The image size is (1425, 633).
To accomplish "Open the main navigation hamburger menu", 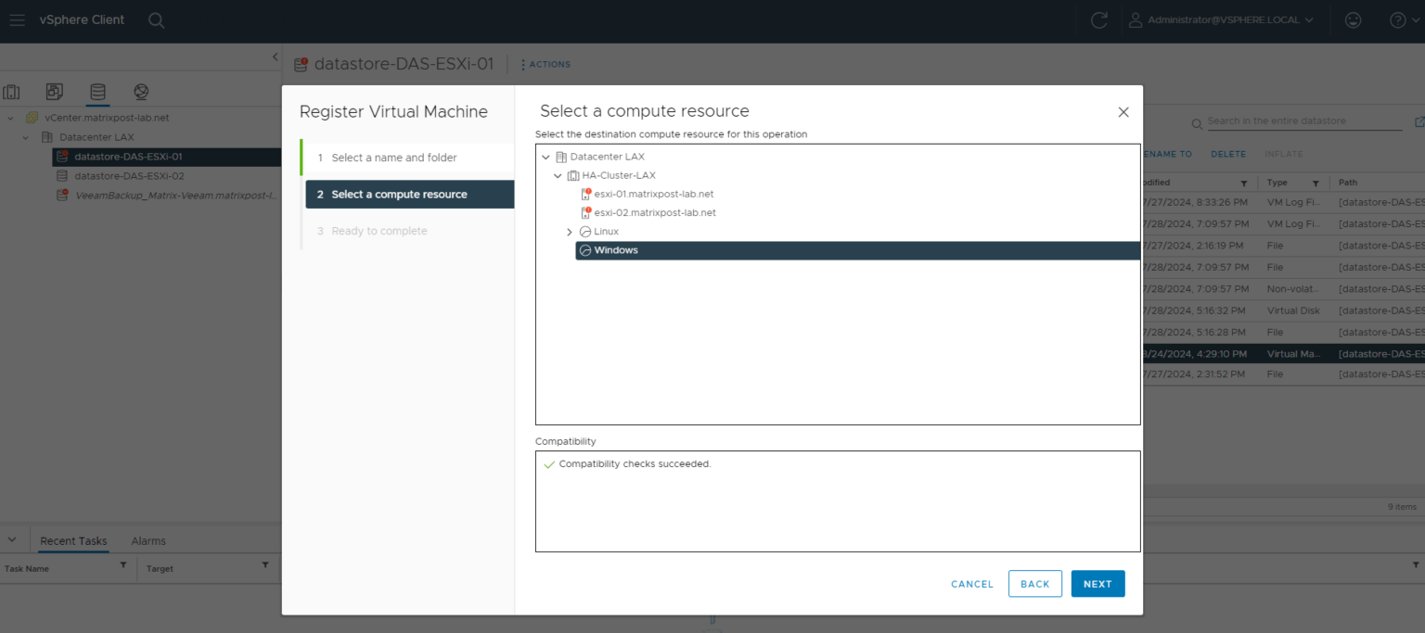I will pos(17,19).
